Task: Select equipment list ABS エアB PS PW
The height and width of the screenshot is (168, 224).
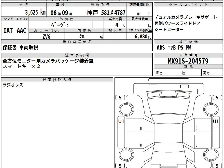Action: 174,48
